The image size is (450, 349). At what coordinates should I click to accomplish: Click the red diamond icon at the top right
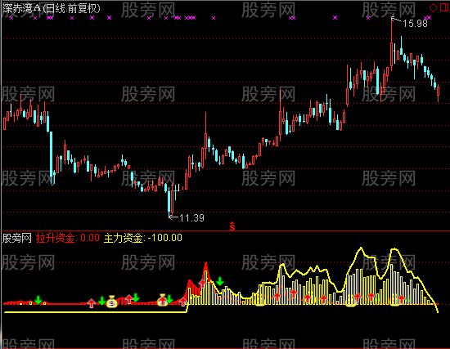click(433, 7)
